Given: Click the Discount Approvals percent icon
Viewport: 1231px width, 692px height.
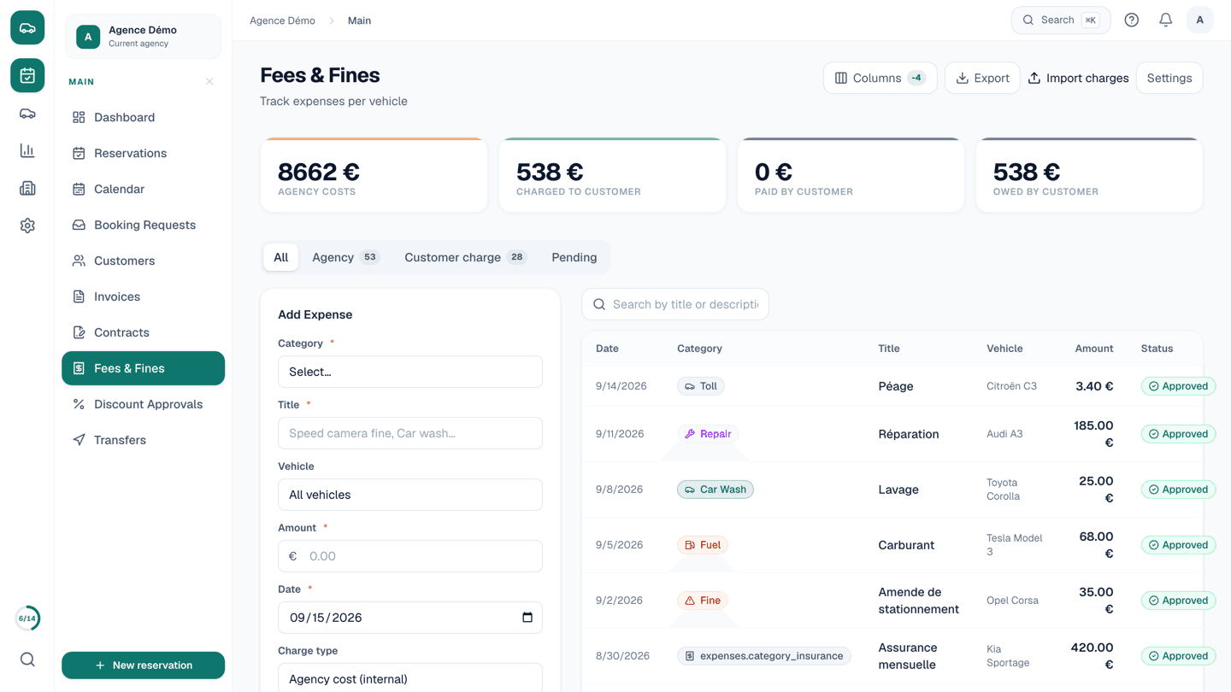Looking at the screenshot, I should 79,404.
